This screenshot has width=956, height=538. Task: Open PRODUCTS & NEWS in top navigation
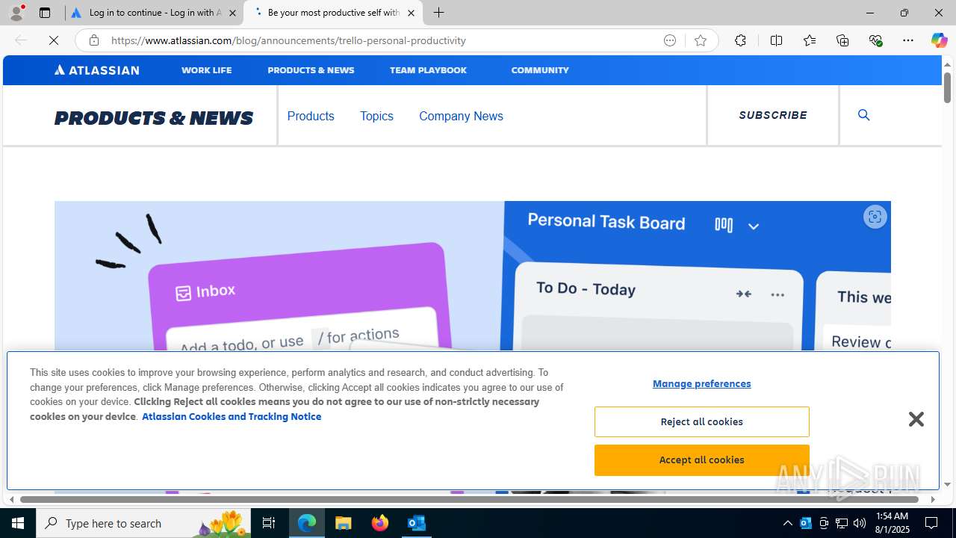click(311, 70)
